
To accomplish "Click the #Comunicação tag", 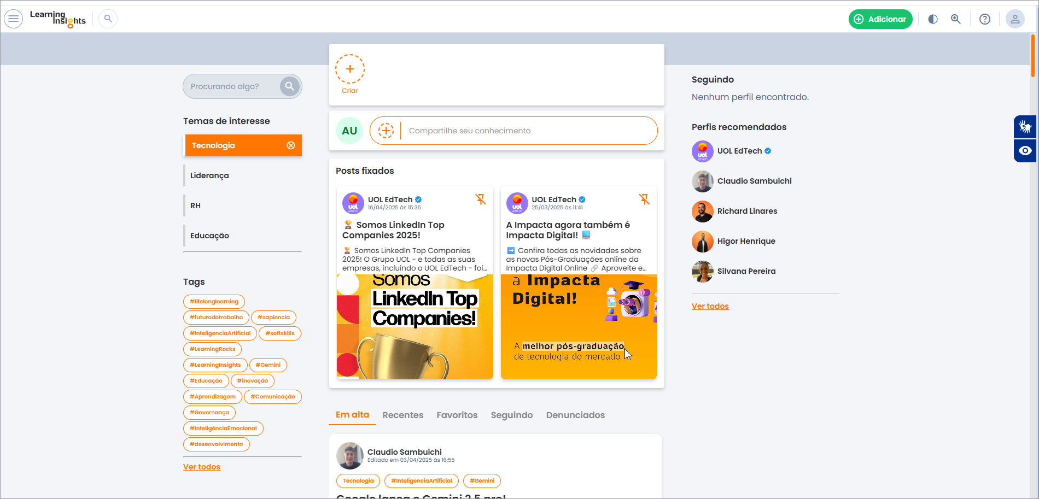I will (x=273, y=397).
